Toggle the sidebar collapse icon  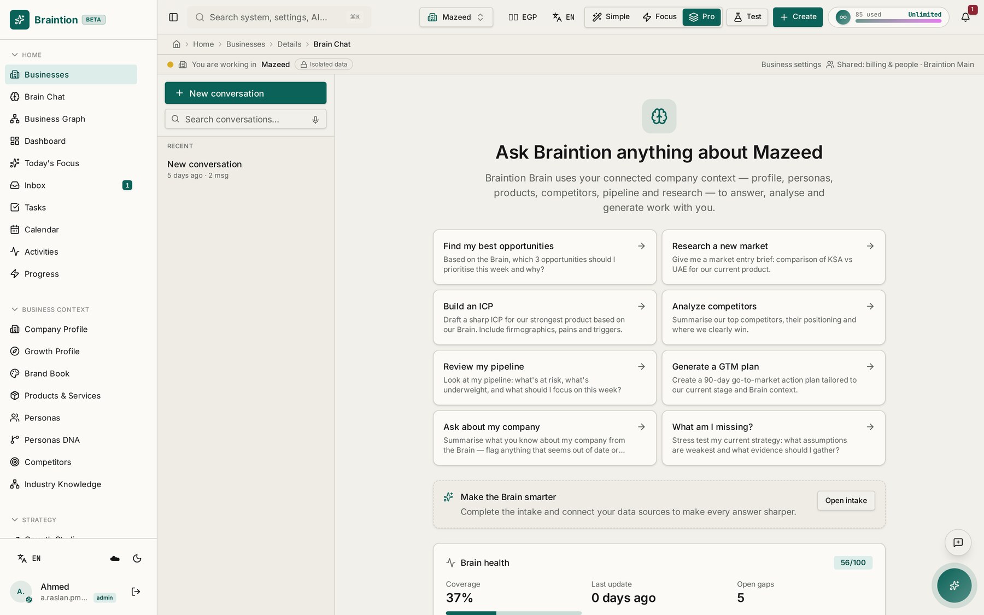point(173,17)
